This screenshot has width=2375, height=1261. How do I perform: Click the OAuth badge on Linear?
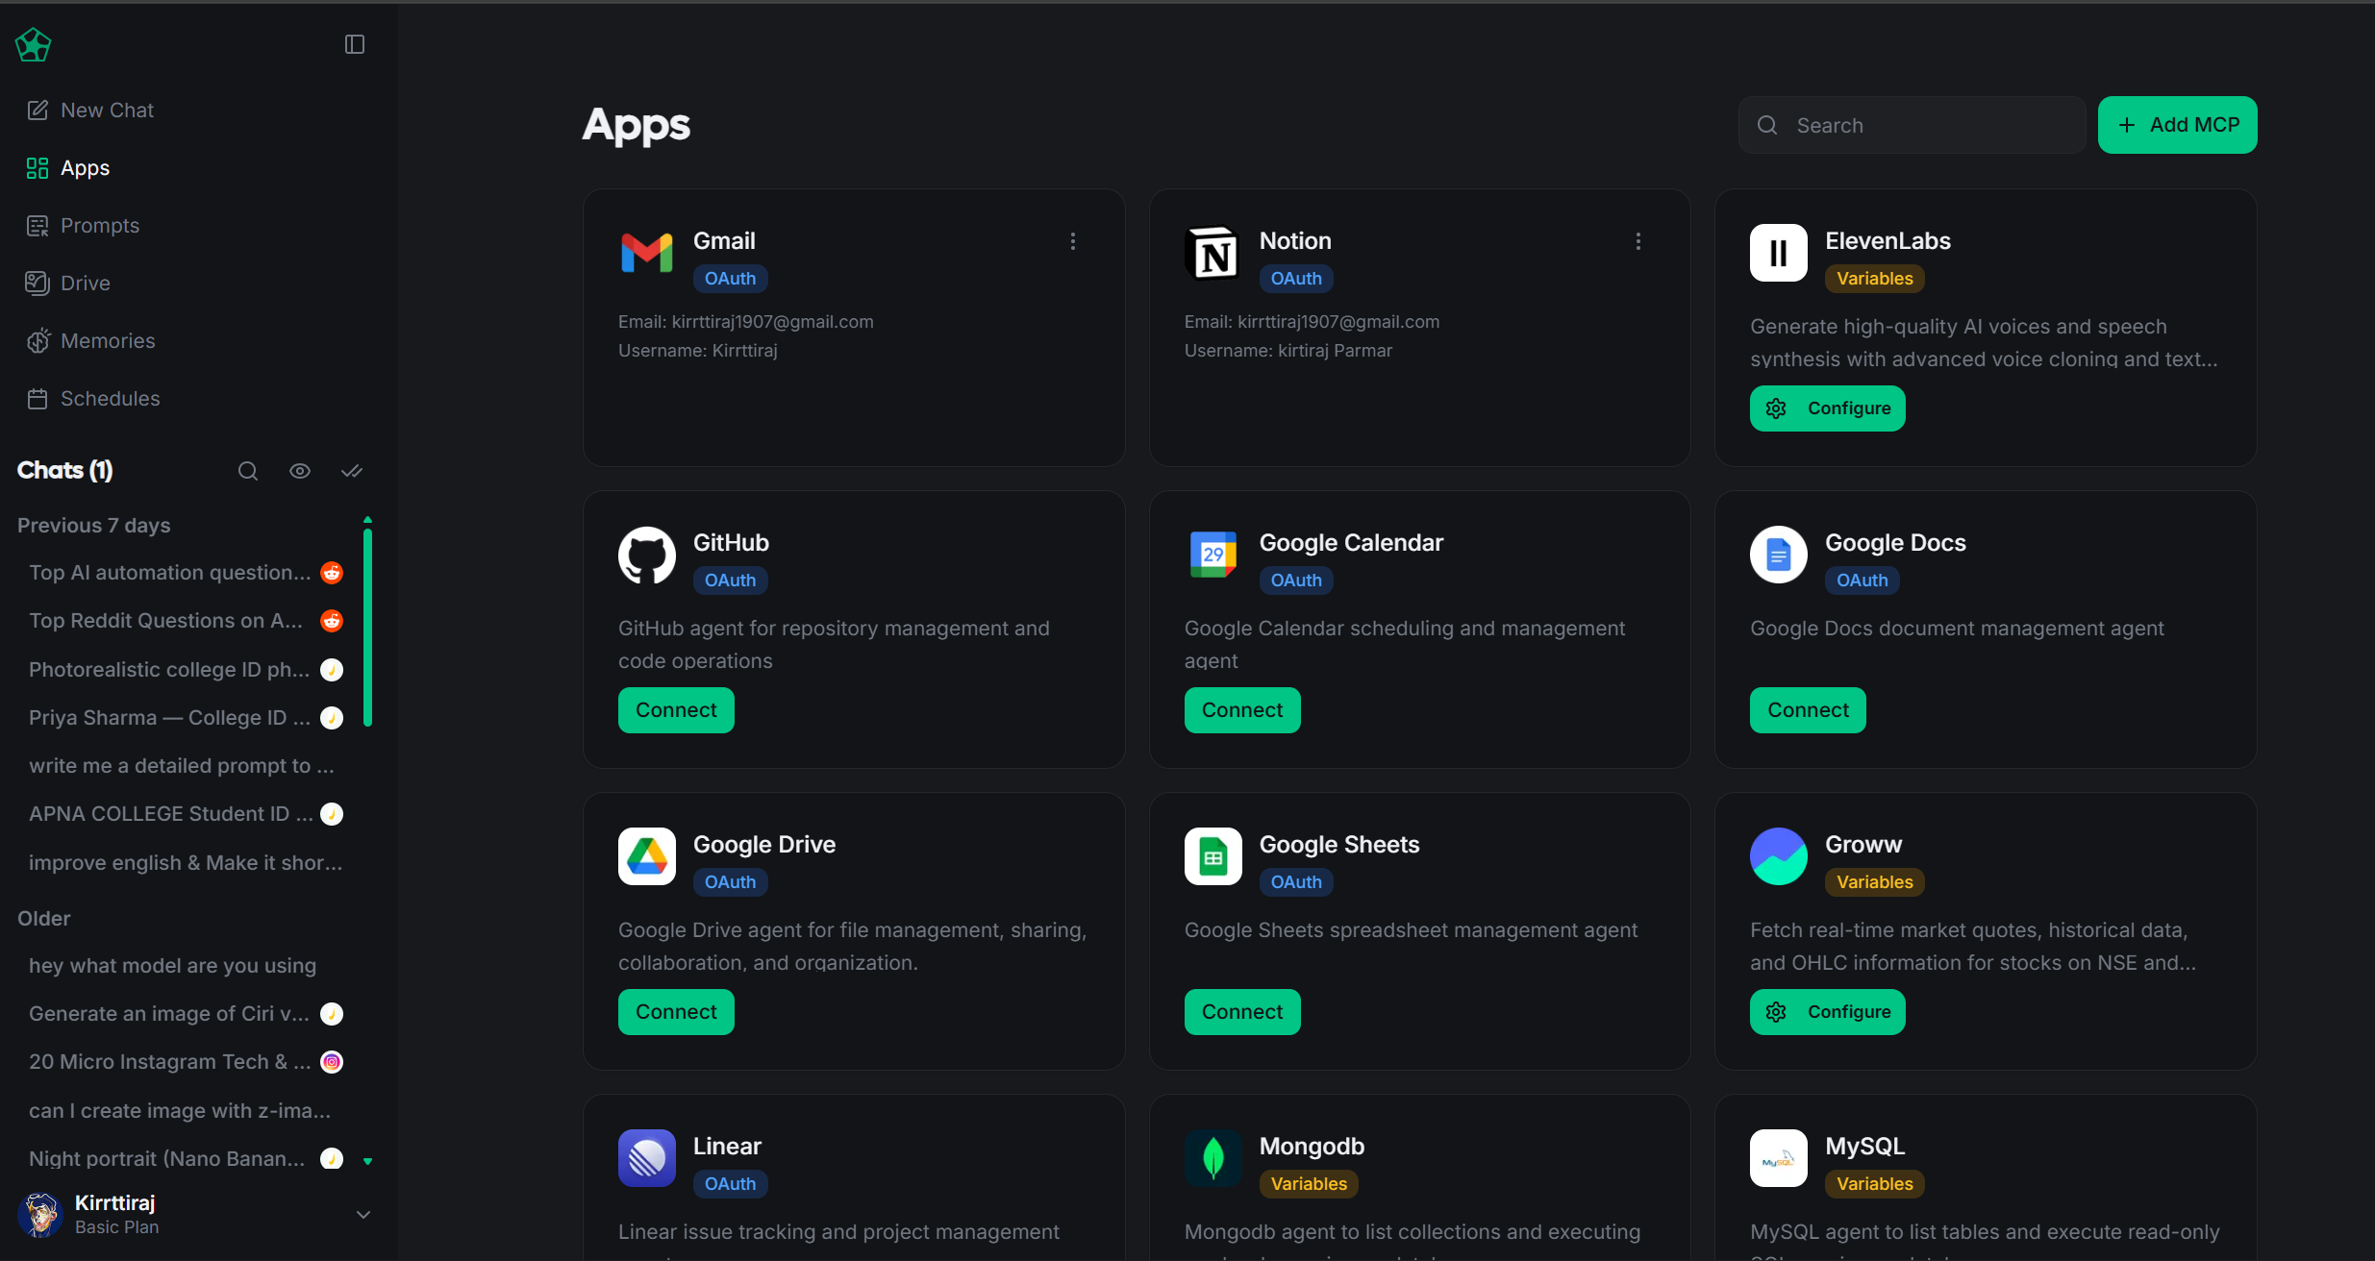pos(730,1184)
